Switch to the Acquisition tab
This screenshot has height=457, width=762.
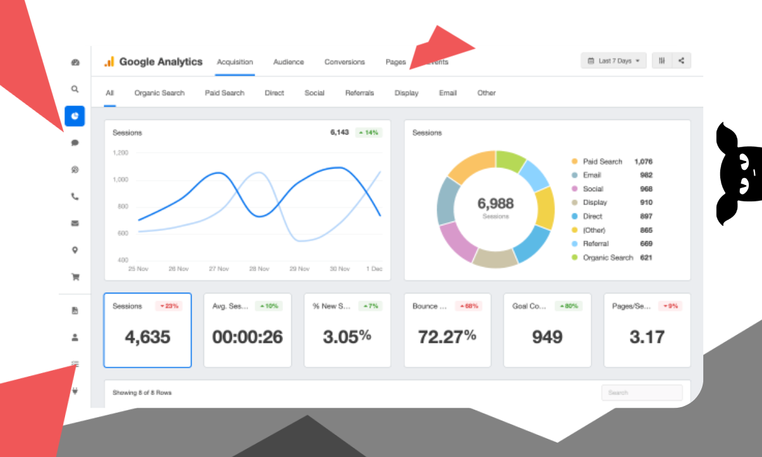point(235,62)
